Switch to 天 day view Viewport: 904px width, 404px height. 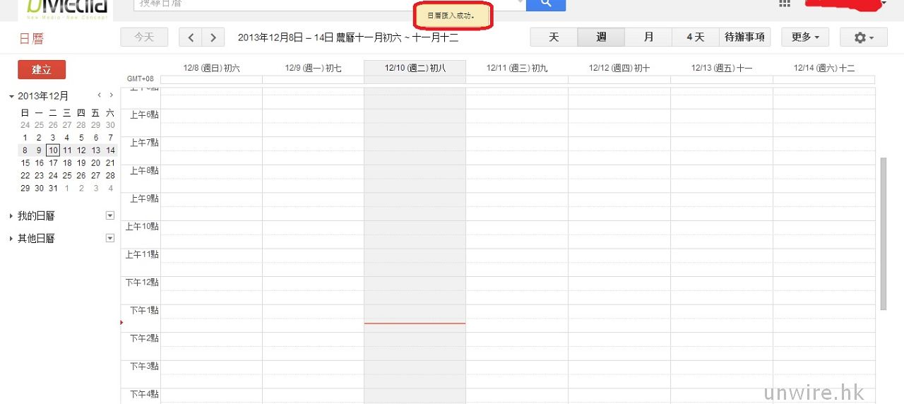point(554,37)
